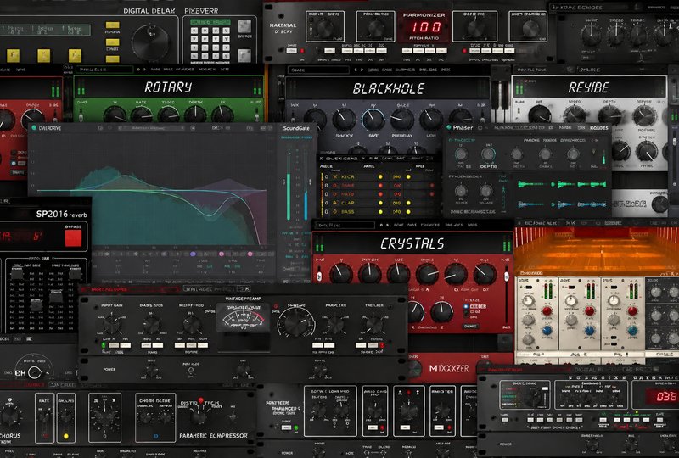
Task: Click the Revibe SPEED knob
Action: 575,114
